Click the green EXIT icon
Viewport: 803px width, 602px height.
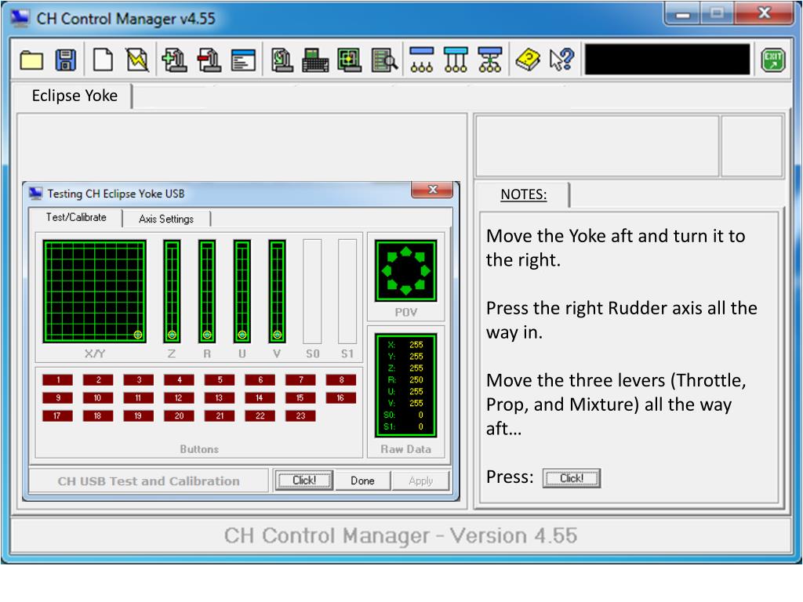click(772, 60)
